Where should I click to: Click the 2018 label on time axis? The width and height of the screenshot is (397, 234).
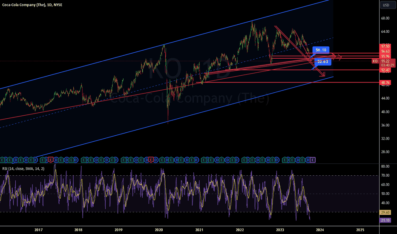(x=78, y=230)
